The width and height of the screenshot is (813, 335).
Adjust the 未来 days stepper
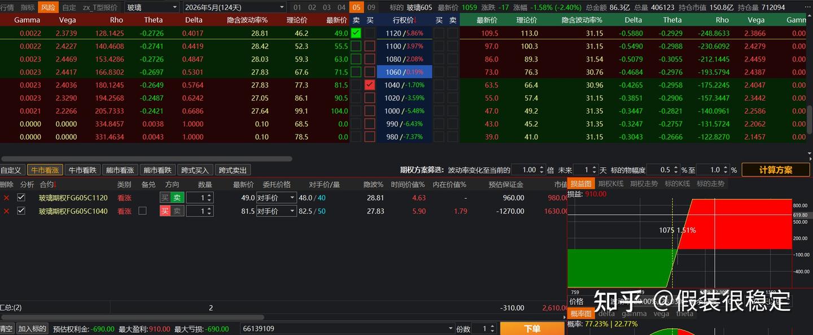click(x=594, y=170)
